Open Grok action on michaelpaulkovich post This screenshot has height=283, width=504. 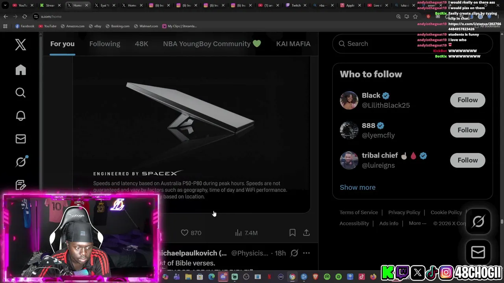(x=294, y=253)
